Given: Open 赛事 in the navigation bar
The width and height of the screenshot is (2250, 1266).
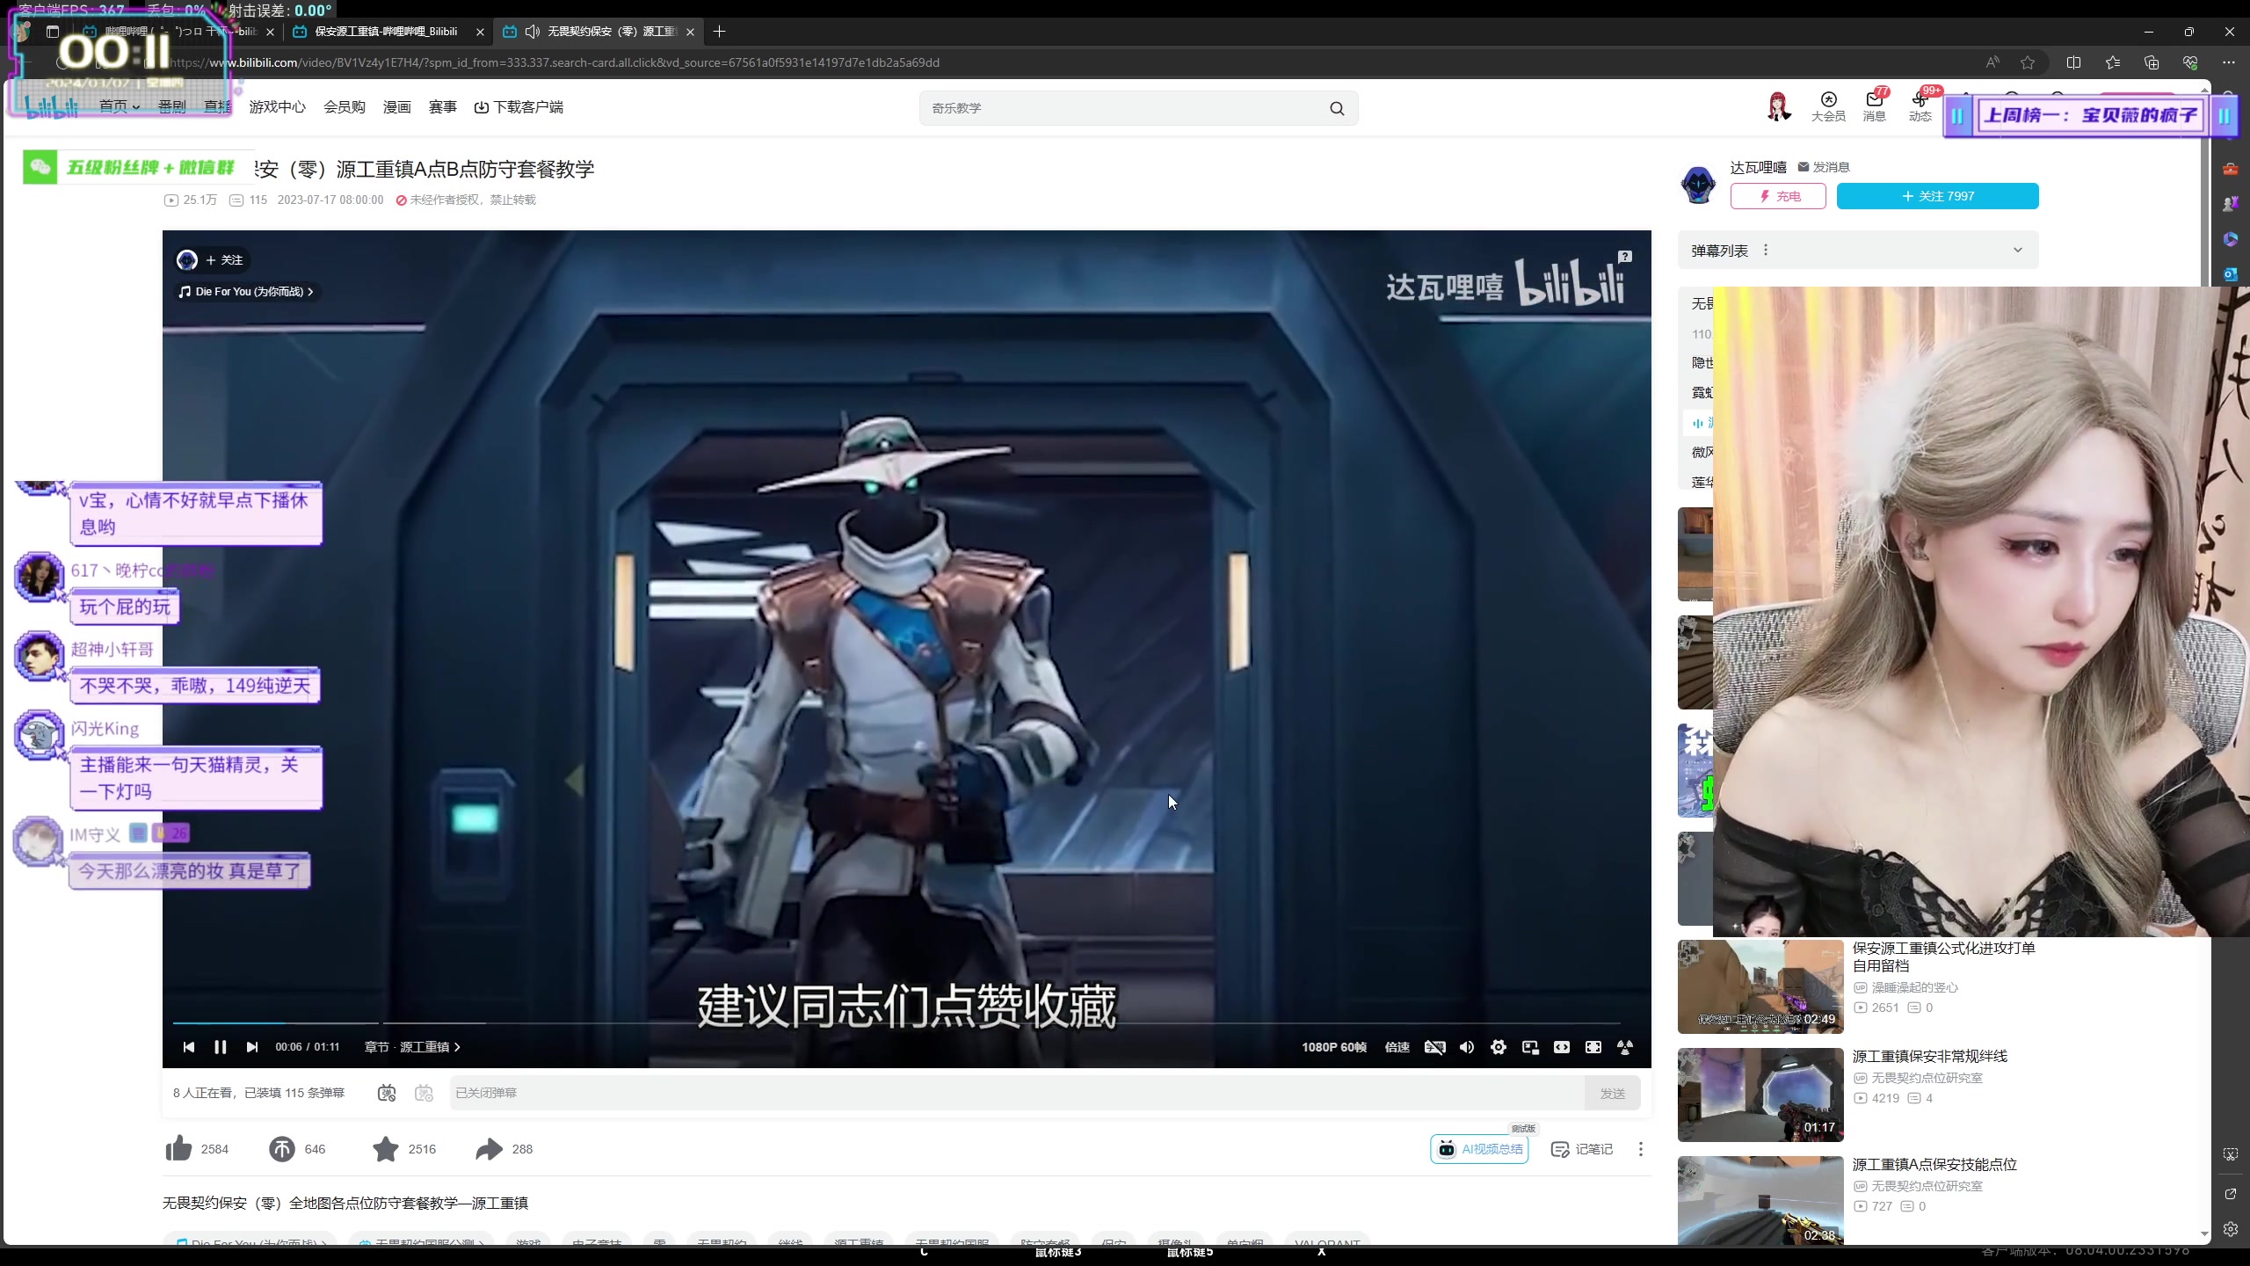Looking at the screenshot, I should coord(443,107).
